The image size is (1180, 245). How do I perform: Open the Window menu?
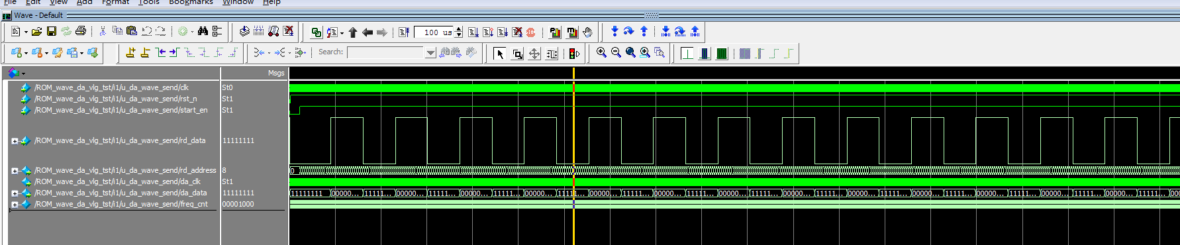[x=238, y=2]
